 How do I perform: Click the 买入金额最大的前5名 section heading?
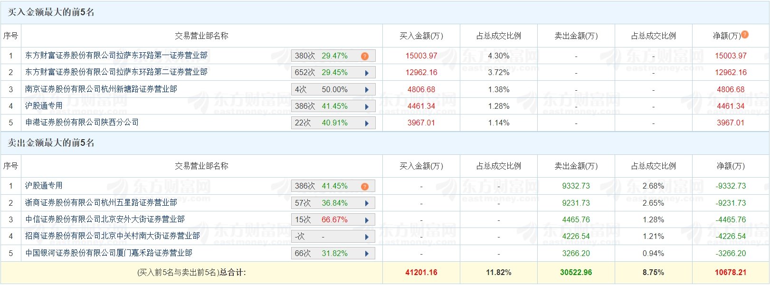point(51,12)
